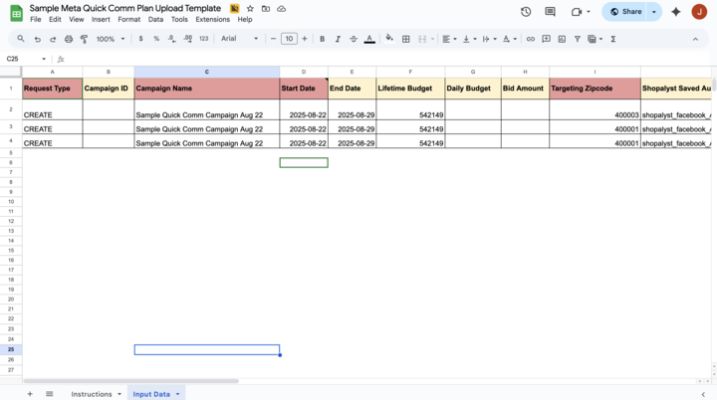Click the formula bar input
Viewport: 717px width, 400px height.
pos(388,59)
